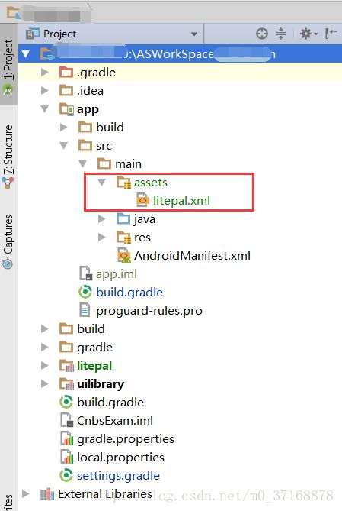Expand the root build folder arrow
Image resolution: width=342 pixels, height=511 pixels.
(44, 328)
